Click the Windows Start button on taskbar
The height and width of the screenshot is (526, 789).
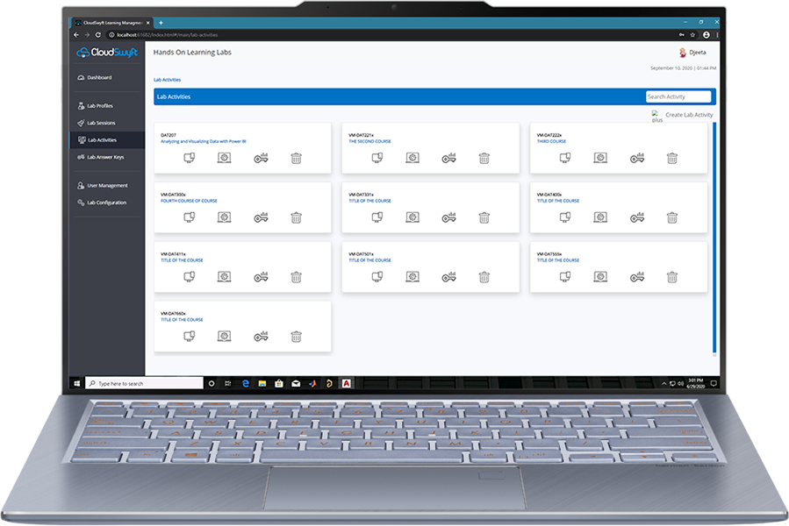click(x=78, y=383)
